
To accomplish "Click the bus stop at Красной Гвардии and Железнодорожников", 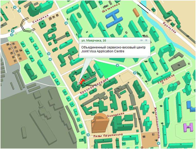I will [135, 73].
